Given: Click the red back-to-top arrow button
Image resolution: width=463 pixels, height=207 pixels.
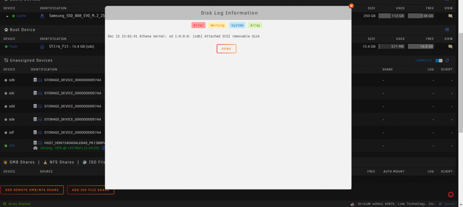Looking at the screenshot, I should point(450,194).
